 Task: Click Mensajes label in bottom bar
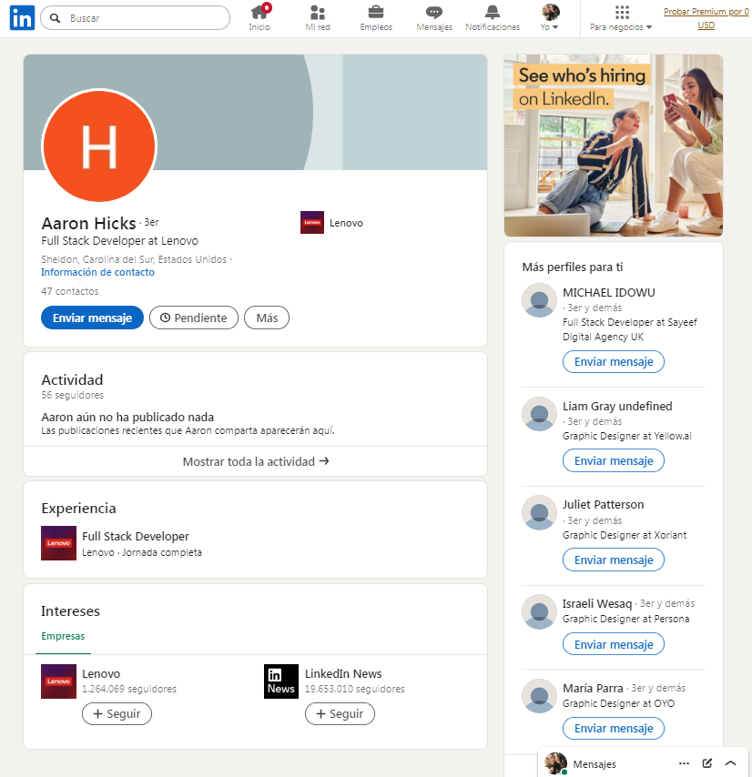[x=594, y=764]
